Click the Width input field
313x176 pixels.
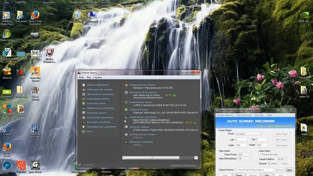(x=241, y=145)
